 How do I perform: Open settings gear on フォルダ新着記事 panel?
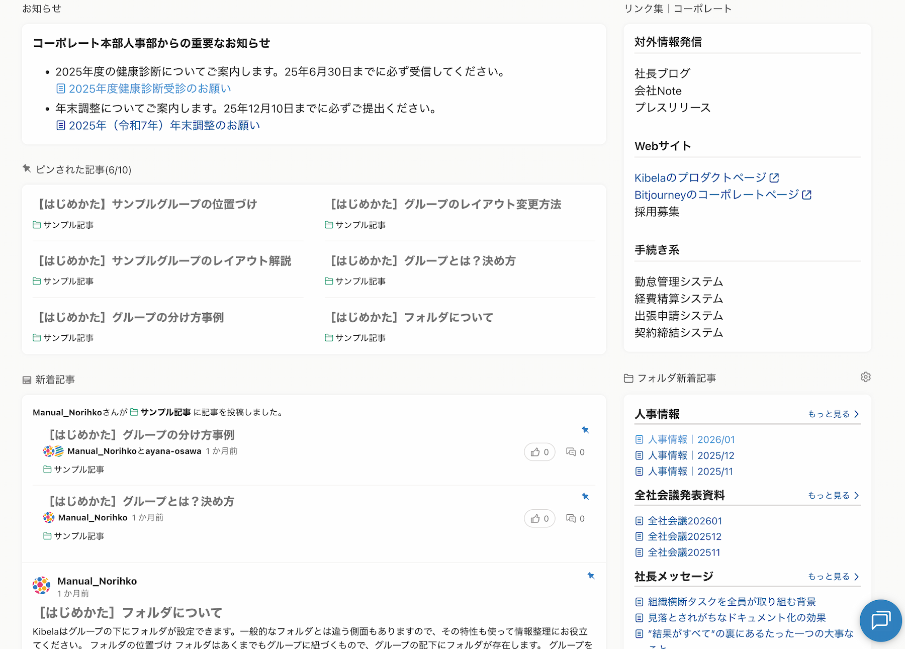click(x=865, y=377)
